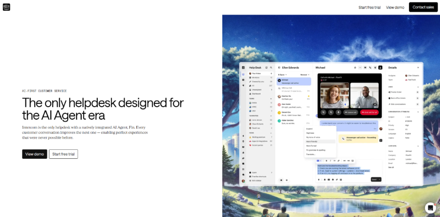Toggle italic formatting in composer toolbar

click(x=330, y=161)
